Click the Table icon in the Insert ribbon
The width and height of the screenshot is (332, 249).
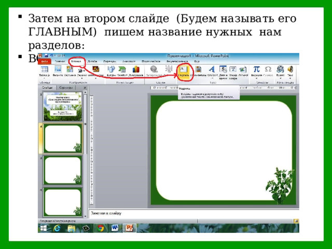44,70
